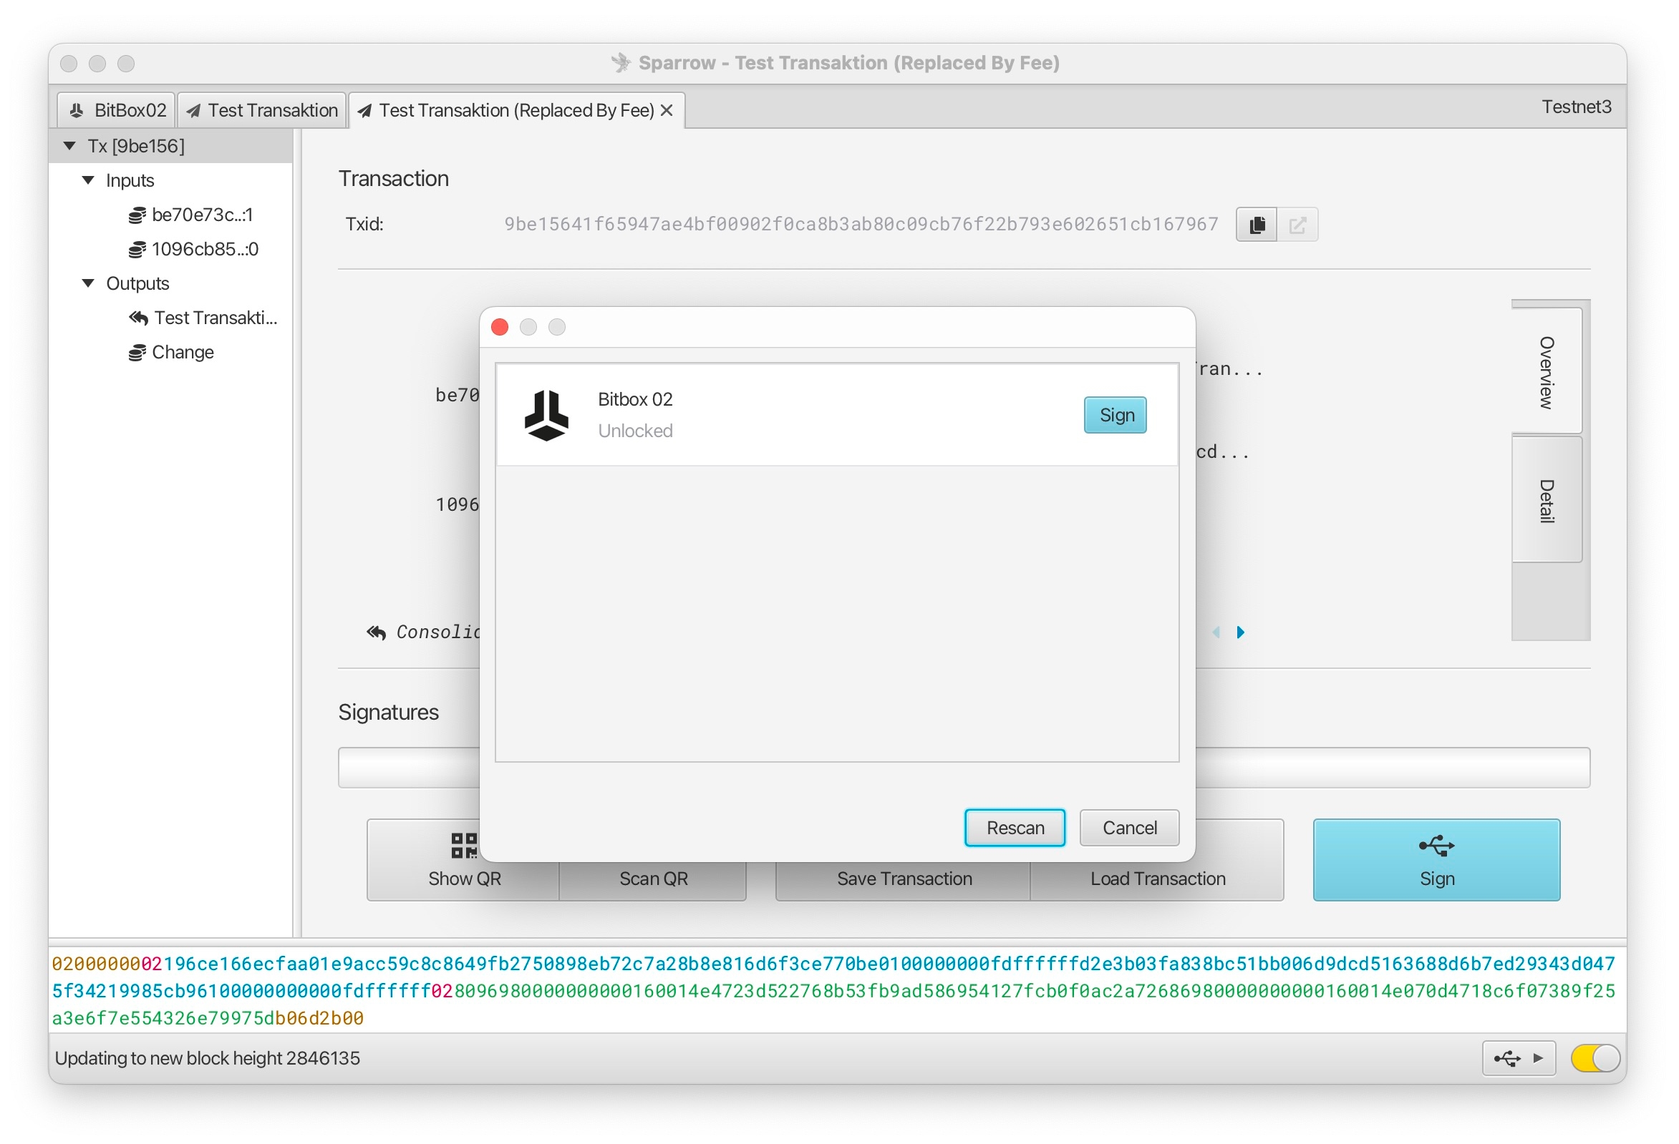
Task: Select the be70e73c..:1 input coin icon
Action: (137, 215)
